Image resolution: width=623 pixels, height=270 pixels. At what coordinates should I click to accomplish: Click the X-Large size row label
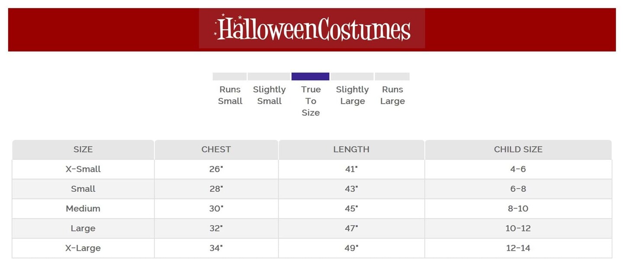click(83, 248)
